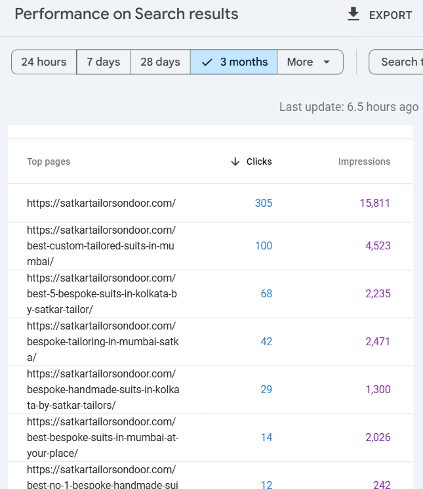Viewport: 423px width, 489px height.
Task: Select the 24 hours date range
Action: (44, 62)
